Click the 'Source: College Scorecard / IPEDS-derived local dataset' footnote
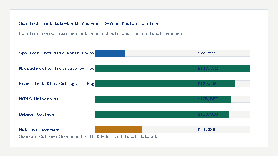 [x=88, y=136]
